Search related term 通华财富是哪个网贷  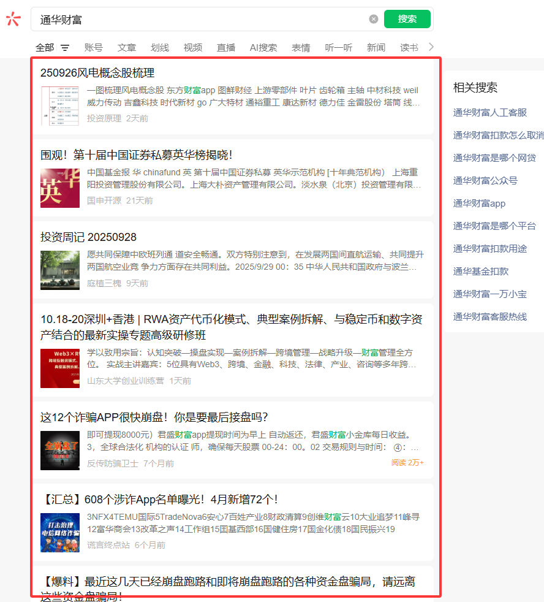pos(494,158)
